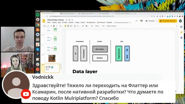Viewport: 185px width, 104px height.
Task: Open a new Chrome tab
Action: pyautogui.click(x=135, y=14)
